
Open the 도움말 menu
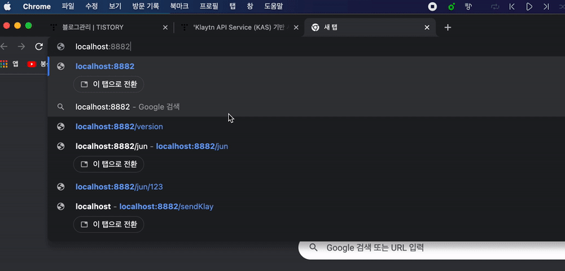pos(273,6)
